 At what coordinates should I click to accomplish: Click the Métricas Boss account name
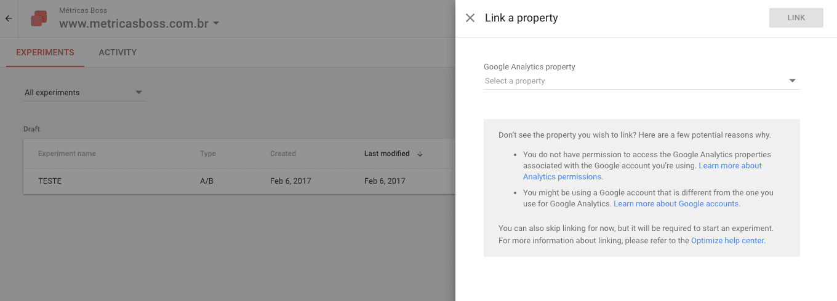point(83,10)
